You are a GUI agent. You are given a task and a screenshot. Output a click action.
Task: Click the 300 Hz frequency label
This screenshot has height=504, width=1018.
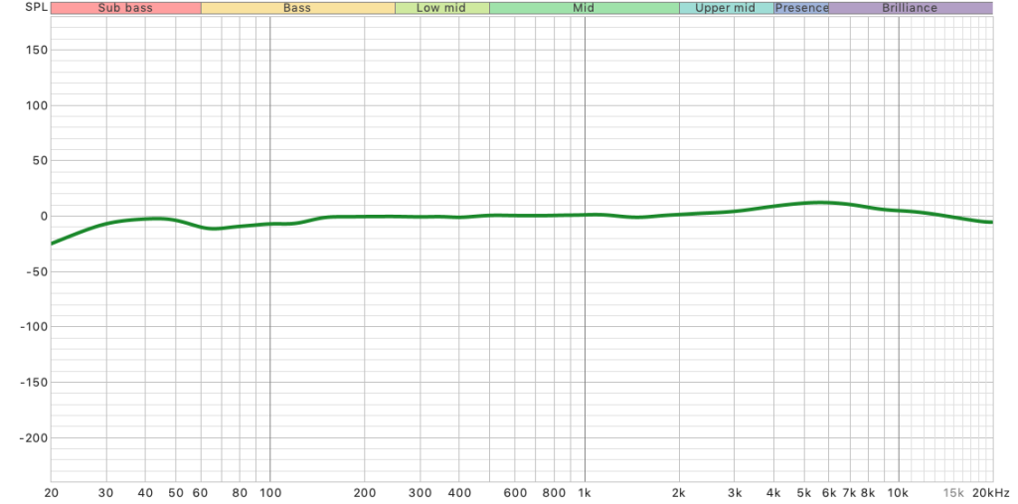(x=421, y=493)
